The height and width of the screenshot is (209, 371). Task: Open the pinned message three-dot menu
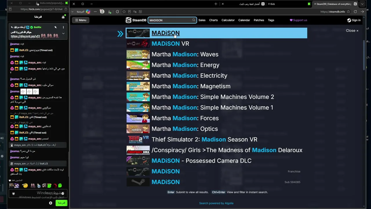(63, 27)
